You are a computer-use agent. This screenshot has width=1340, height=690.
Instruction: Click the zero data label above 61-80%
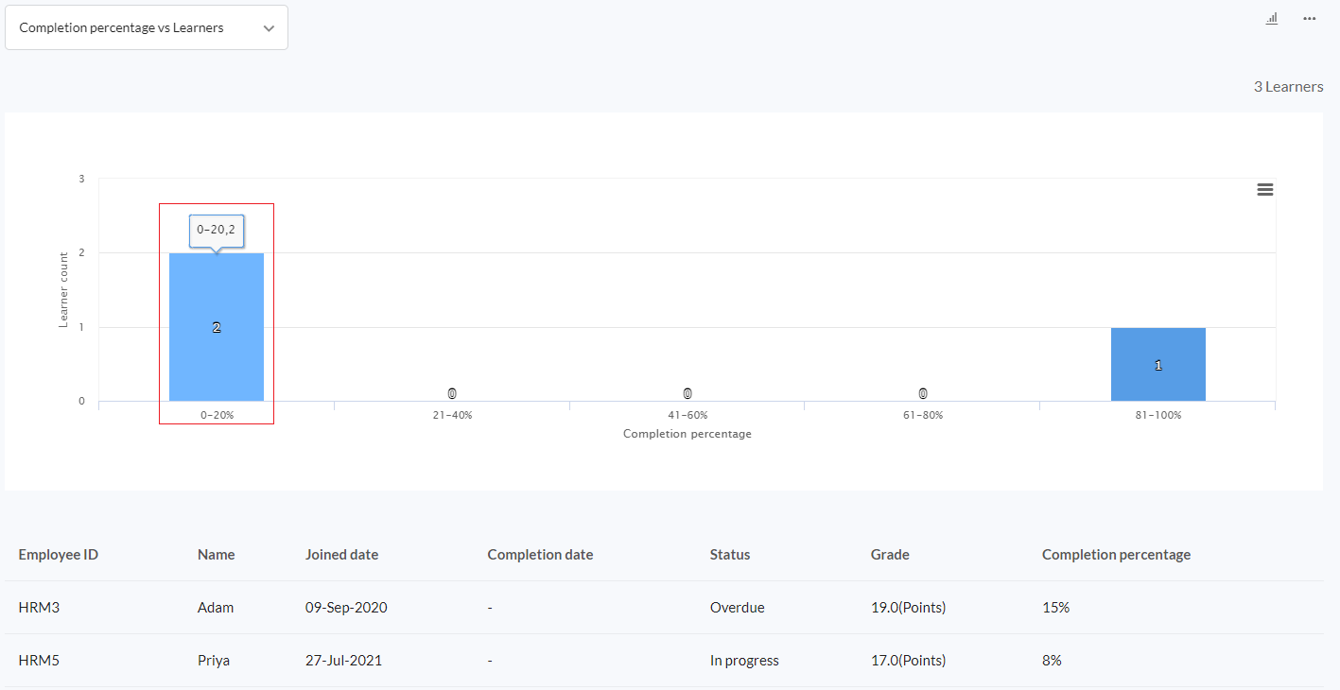point(923,393)
